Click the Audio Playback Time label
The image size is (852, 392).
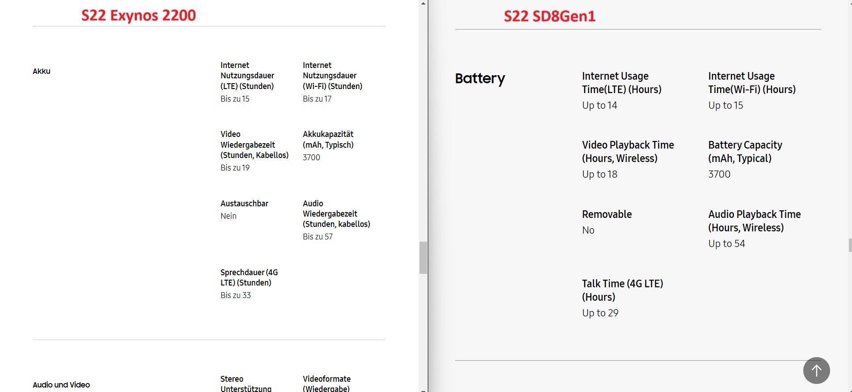tap(754, 221)
